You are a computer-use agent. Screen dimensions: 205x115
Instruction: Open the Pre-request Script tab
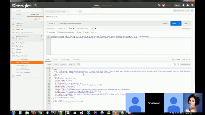(82, 28)
